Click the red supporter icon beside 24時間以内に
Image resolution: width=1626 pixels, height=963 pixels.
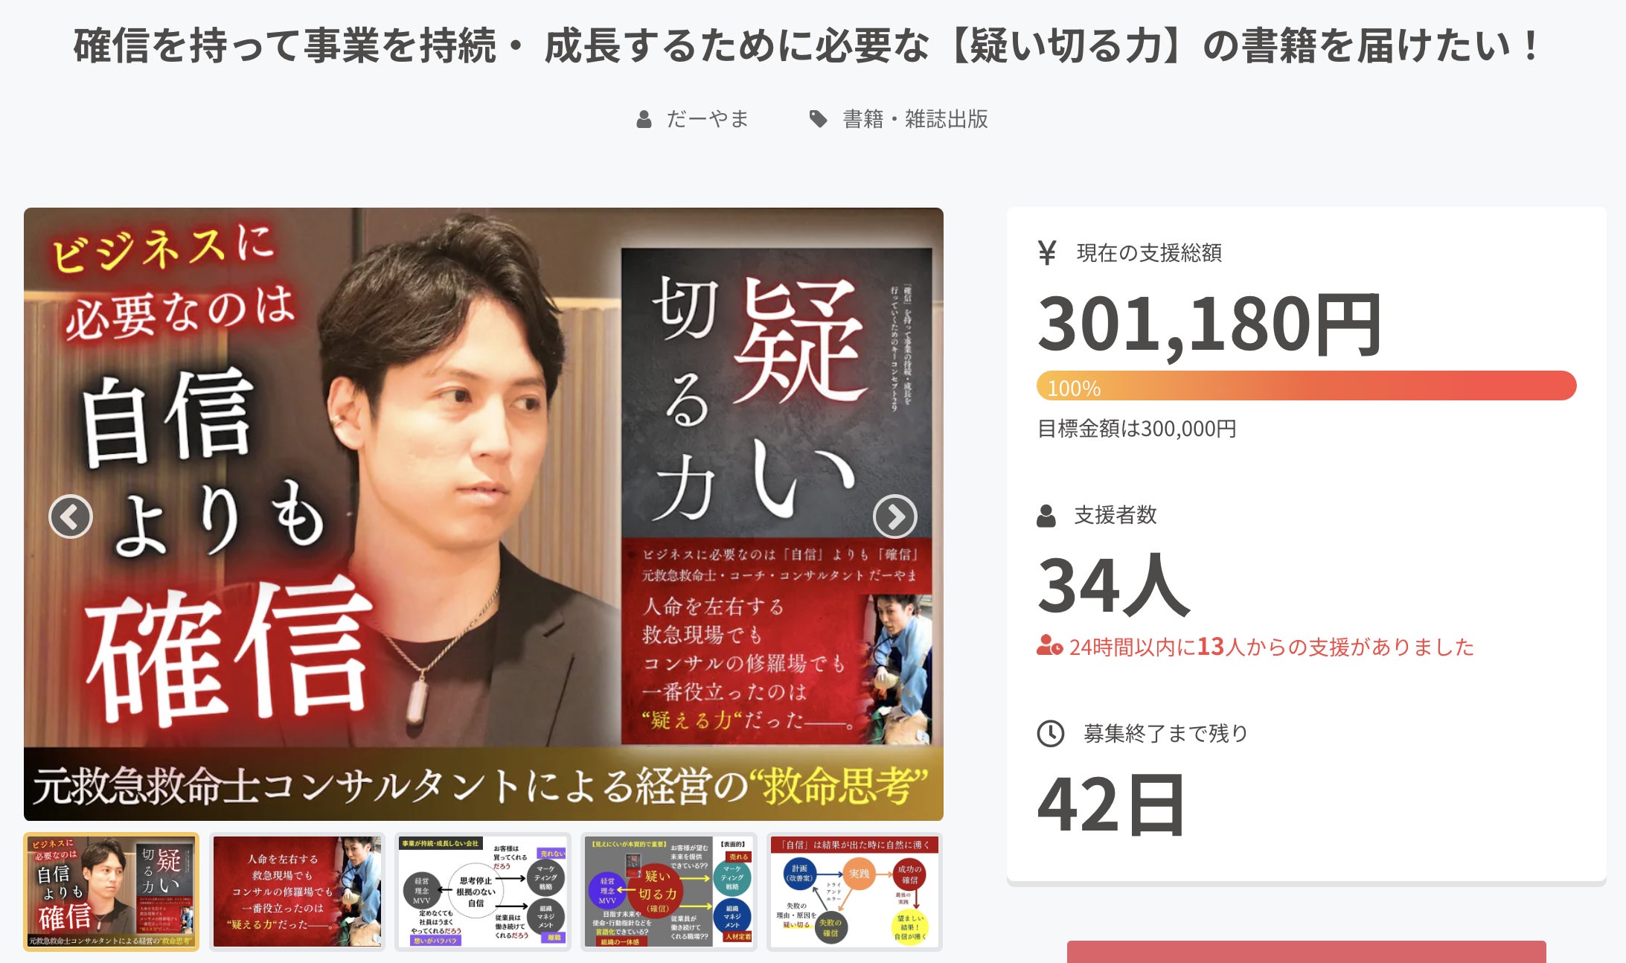click(x=1049, y=645)
